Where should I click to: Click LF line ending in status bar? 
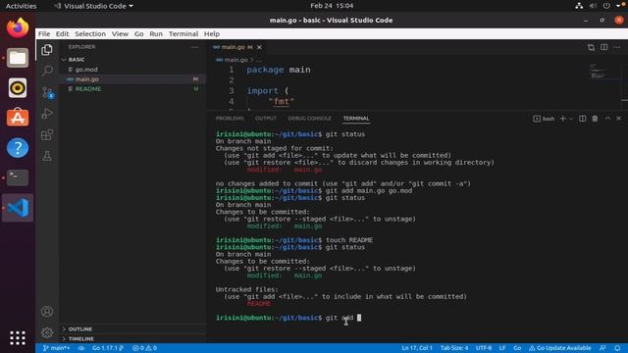pyautogui.click(x=502, y=348)
